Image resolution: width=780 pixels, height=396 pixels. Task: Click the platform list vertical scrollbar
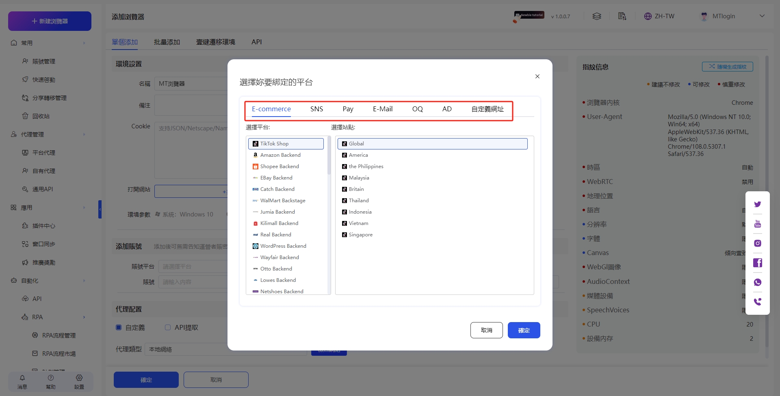329,158
